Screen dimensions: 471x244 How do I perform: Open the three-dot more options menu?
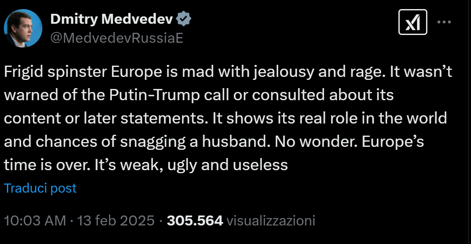click(x=445, y=22)
